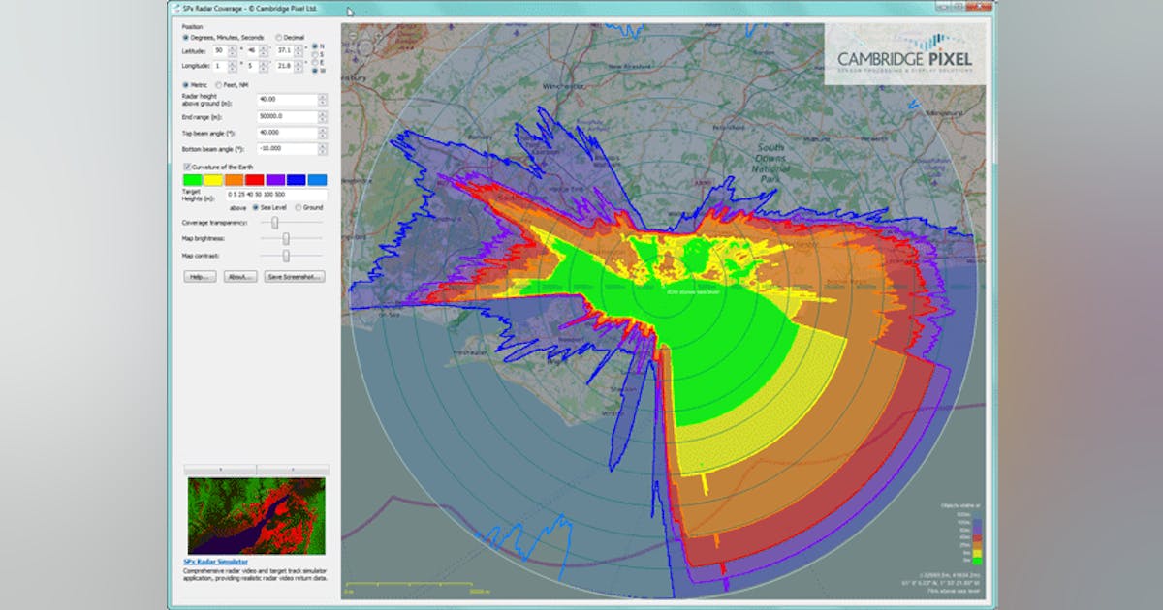Screen dimensions: 1163x610
Task: Click the Top beam angle spinner arrows
Action: click(323, 133)
